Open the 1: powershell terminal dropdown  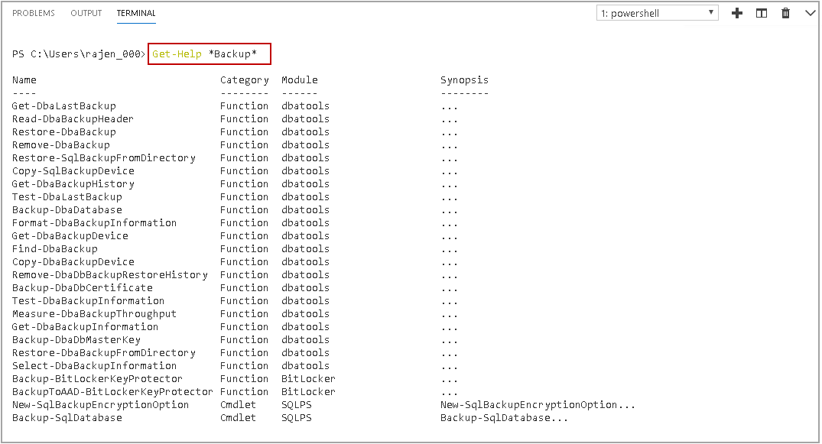point(657,13)
